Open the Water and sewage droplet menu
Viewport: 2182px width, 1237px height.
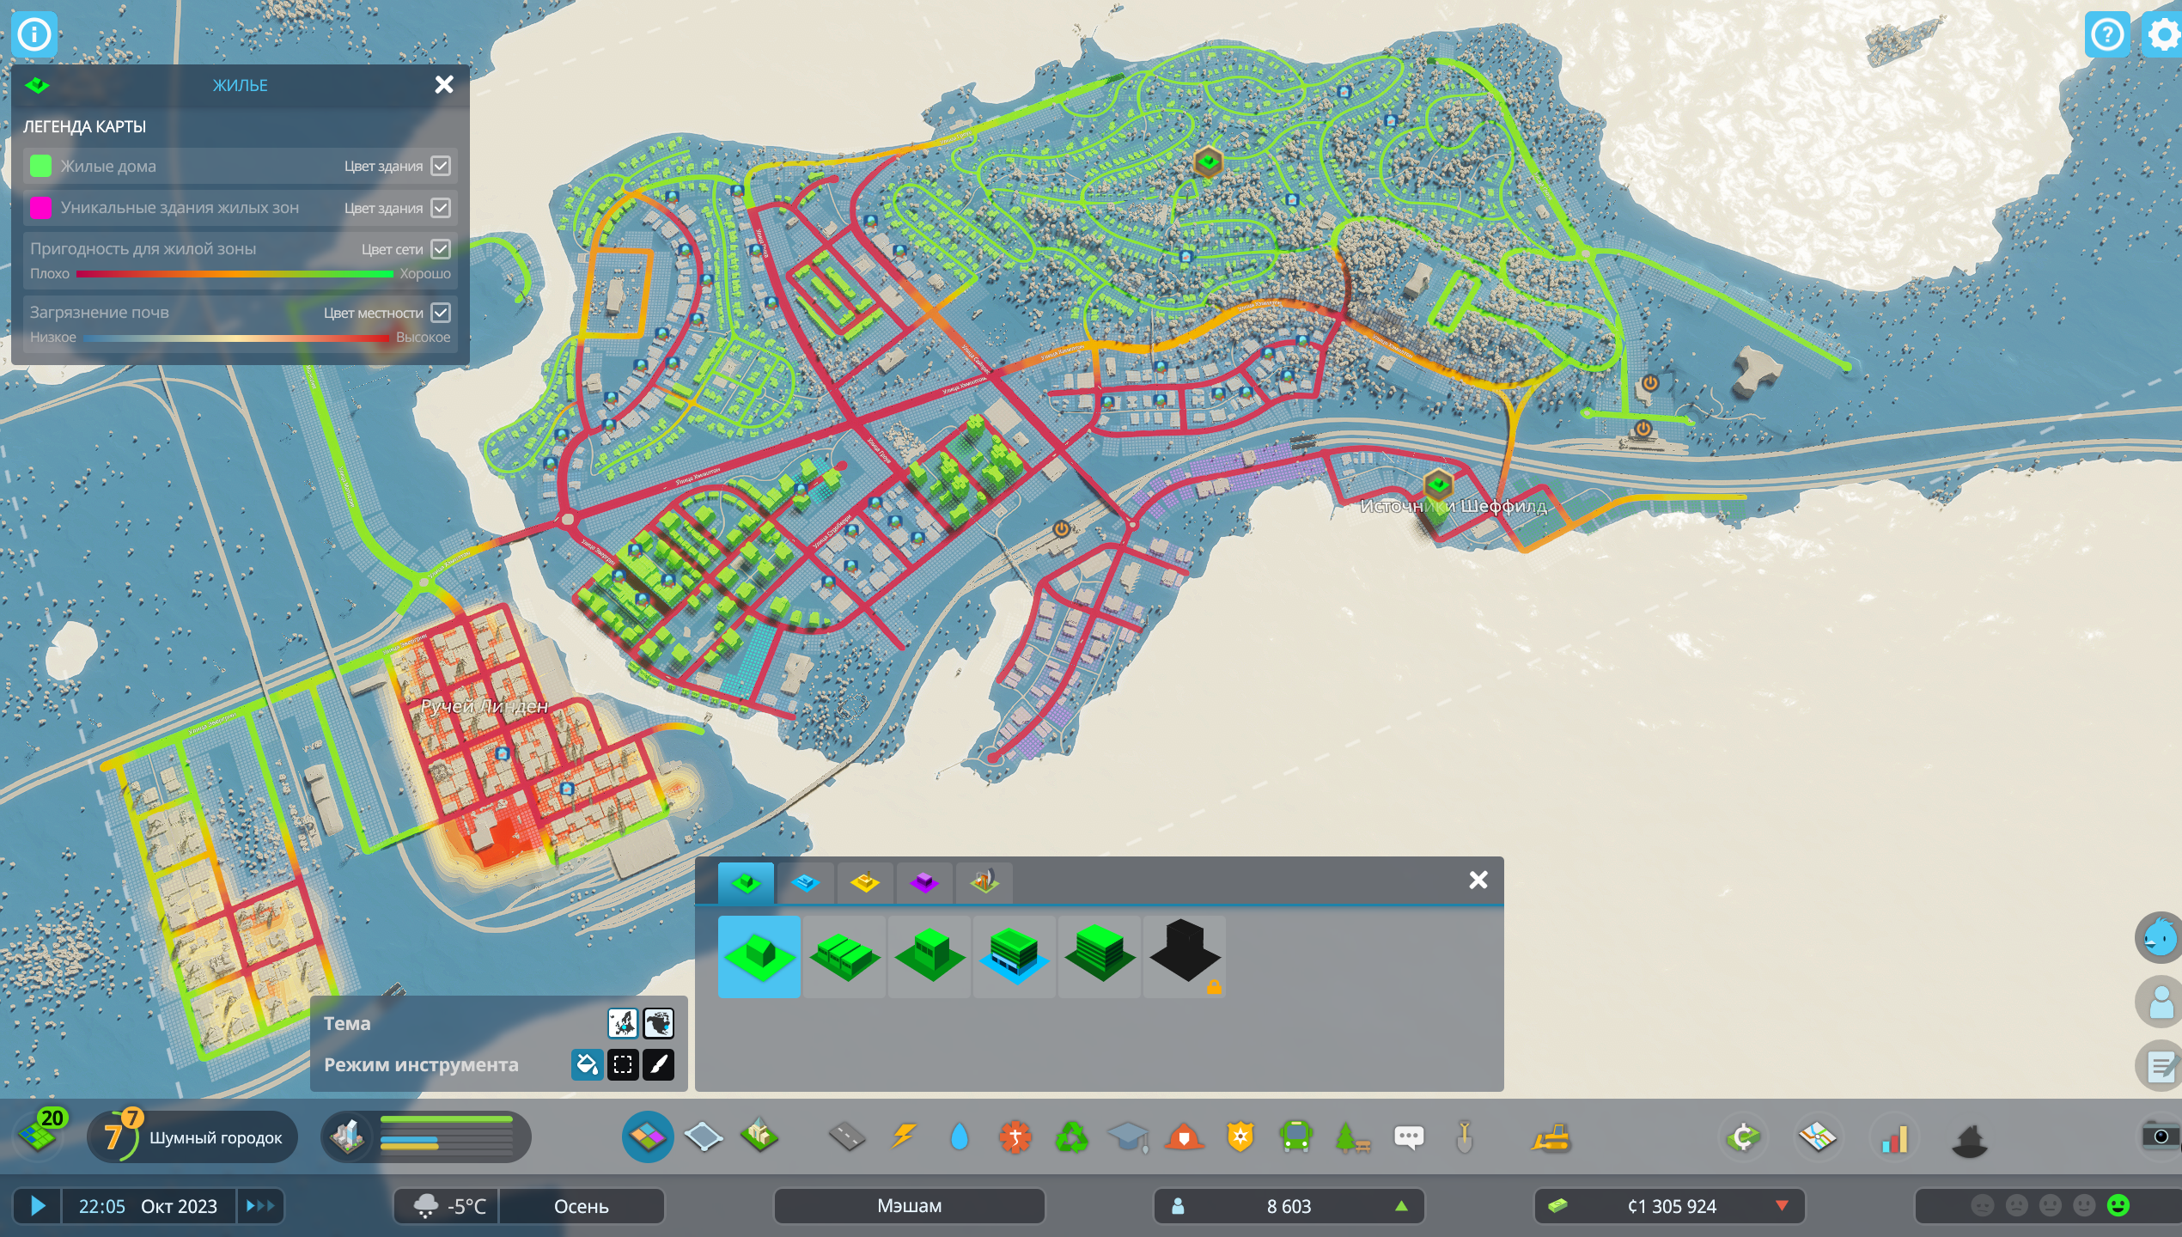(960, 1137)
